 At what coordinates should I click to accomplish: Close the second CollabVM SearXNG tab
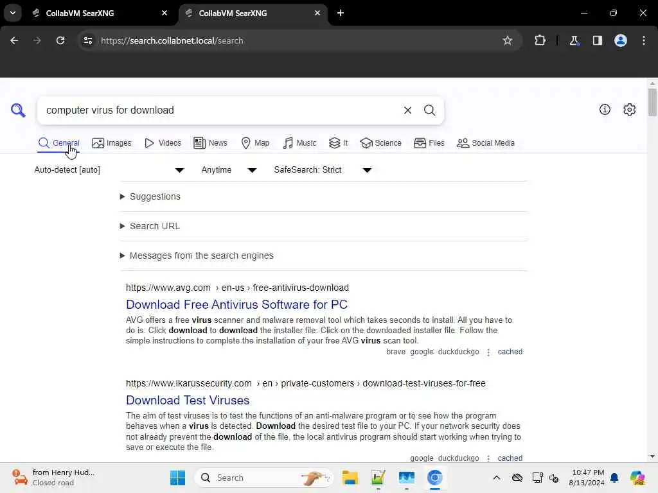coord(317,13)
